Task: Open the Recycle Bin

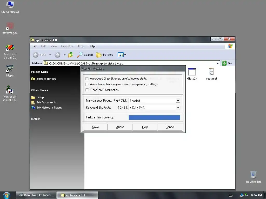Action: (253, 177)
